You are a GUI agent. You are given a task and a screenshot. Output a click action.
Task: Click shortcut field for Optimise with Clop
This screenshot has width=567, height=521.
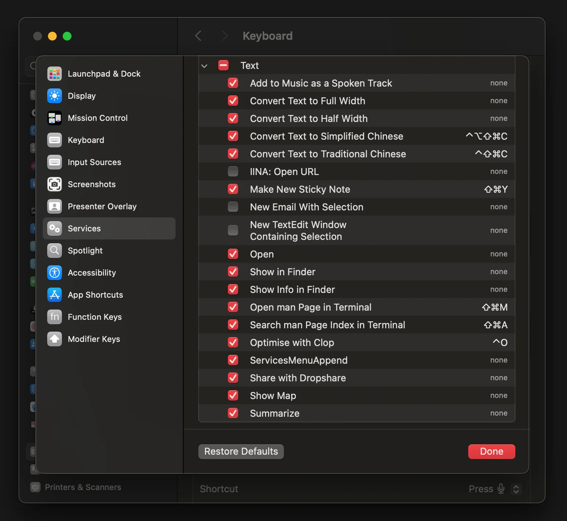500,343
